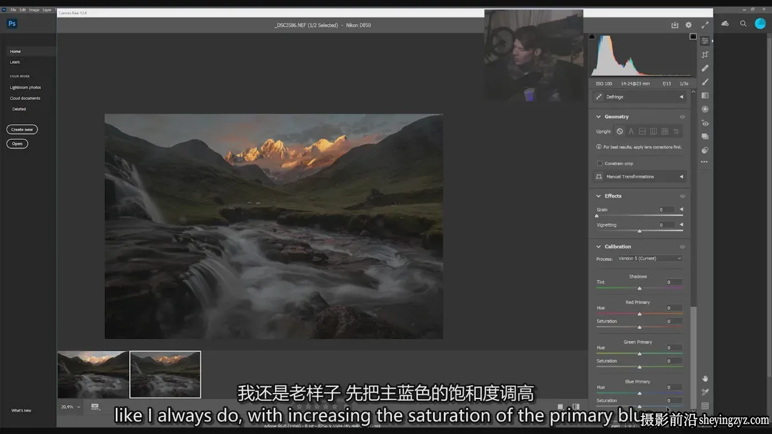Toggle shadow clipping warning in histogram
Screen dimensions: 772x434
point(592,37)
